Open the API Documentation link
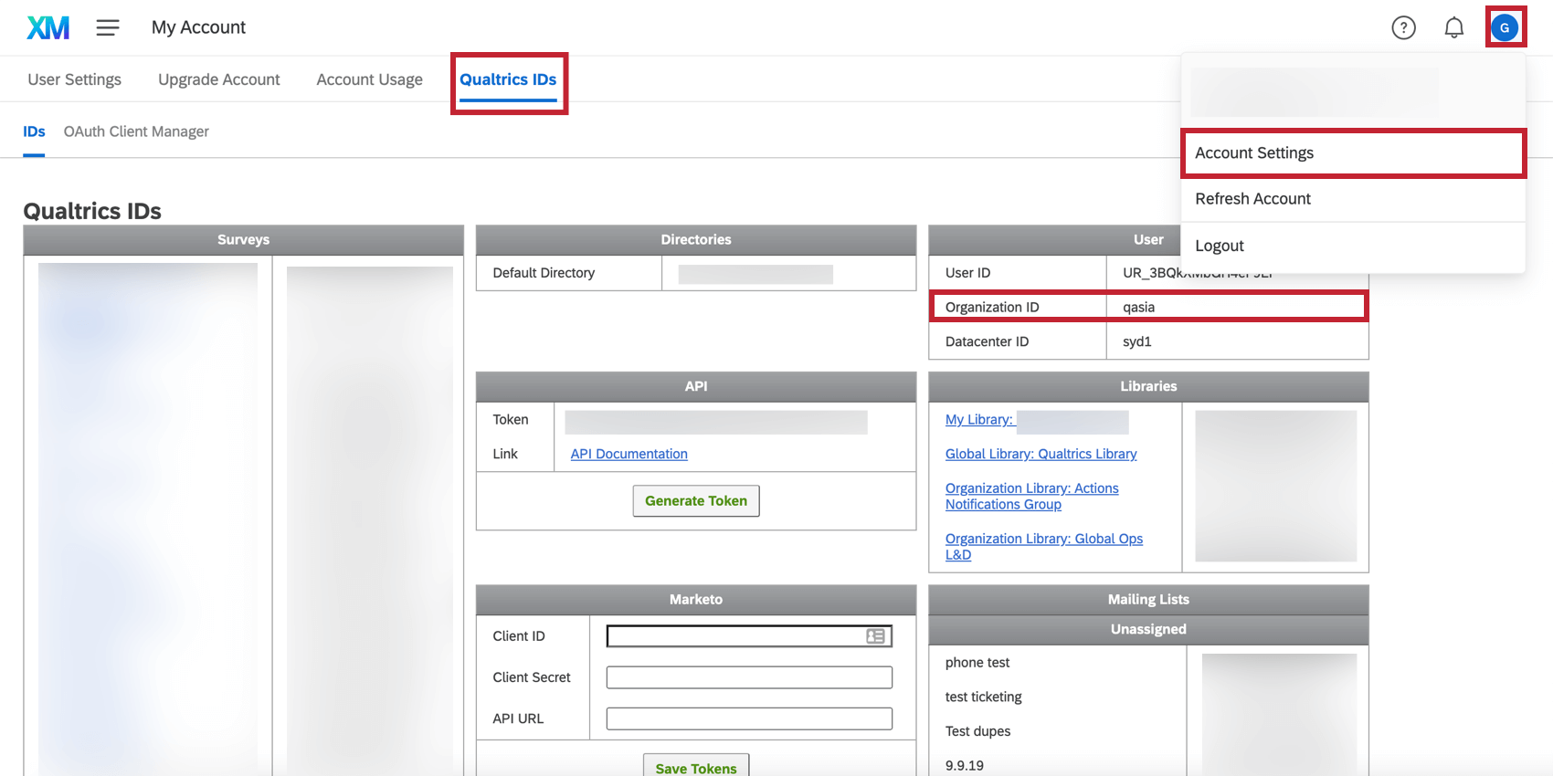The height and width of the screenshot is (776, 1553). pyautogui.click(x=629, y=454)
